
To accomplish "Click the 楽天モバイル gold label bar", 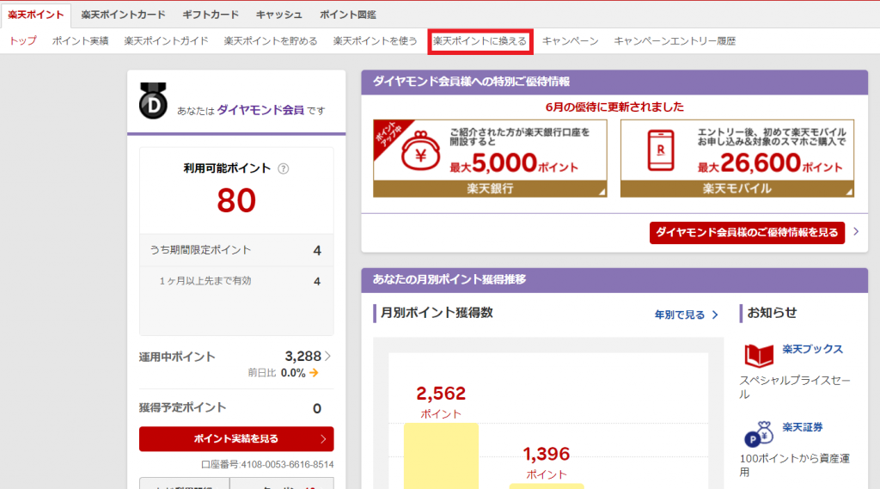I will [x=736, y=188].
